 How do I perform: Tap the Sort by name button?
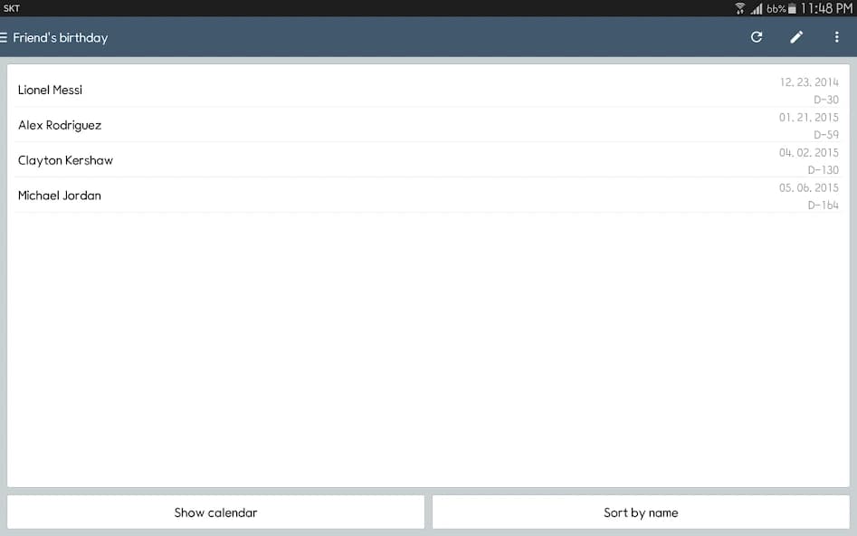[x=641, y=512]
